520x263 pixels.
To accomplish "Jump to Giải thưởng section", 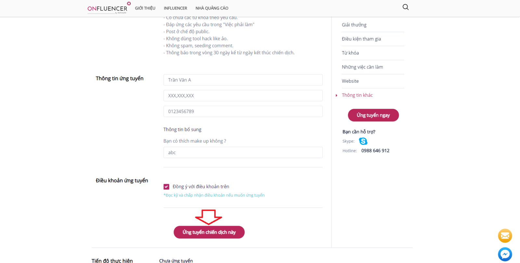I will click(354, 25).
